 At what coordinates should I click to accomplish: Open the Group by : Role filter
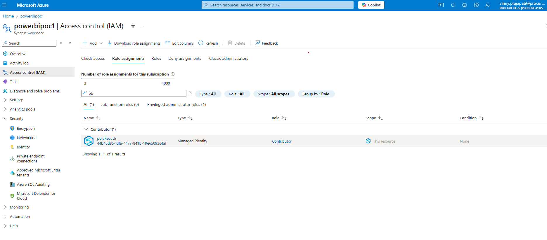(316, 94)
